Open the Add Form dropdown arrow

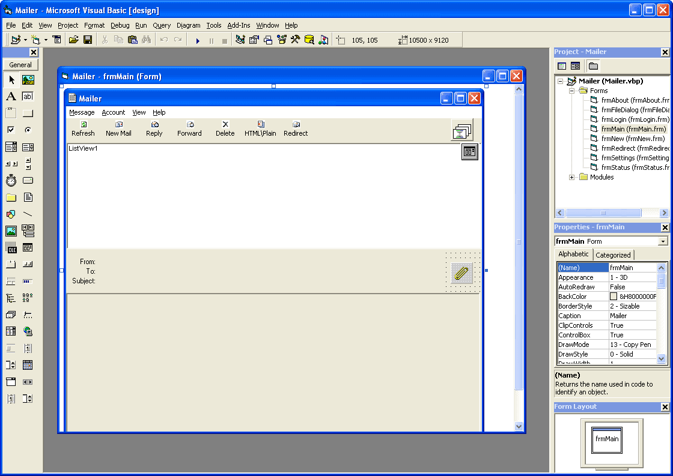click(x=46, y=40)
